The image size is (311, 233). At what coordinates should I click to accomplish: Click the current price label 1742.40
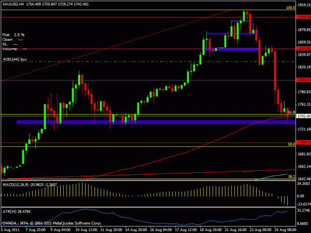pyautogui.click(x=304, y=116)
